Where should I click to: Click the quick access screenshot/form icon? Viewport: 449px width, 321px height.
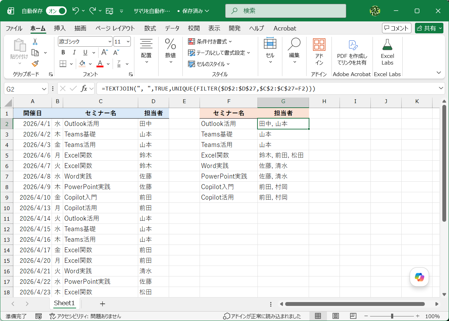pos(109,11)
